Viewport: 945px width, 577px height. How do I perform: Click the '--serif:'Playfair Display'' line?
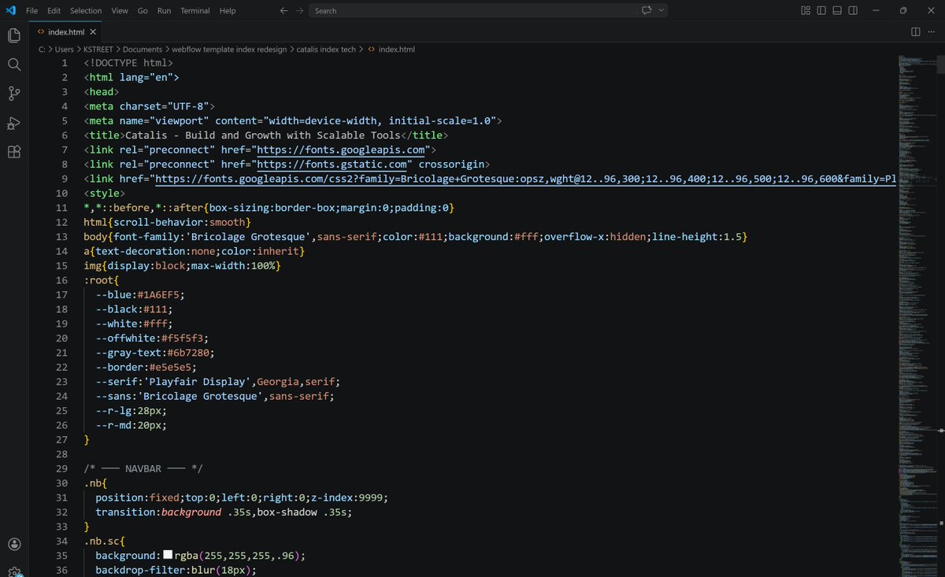click(x=218, y=382)
